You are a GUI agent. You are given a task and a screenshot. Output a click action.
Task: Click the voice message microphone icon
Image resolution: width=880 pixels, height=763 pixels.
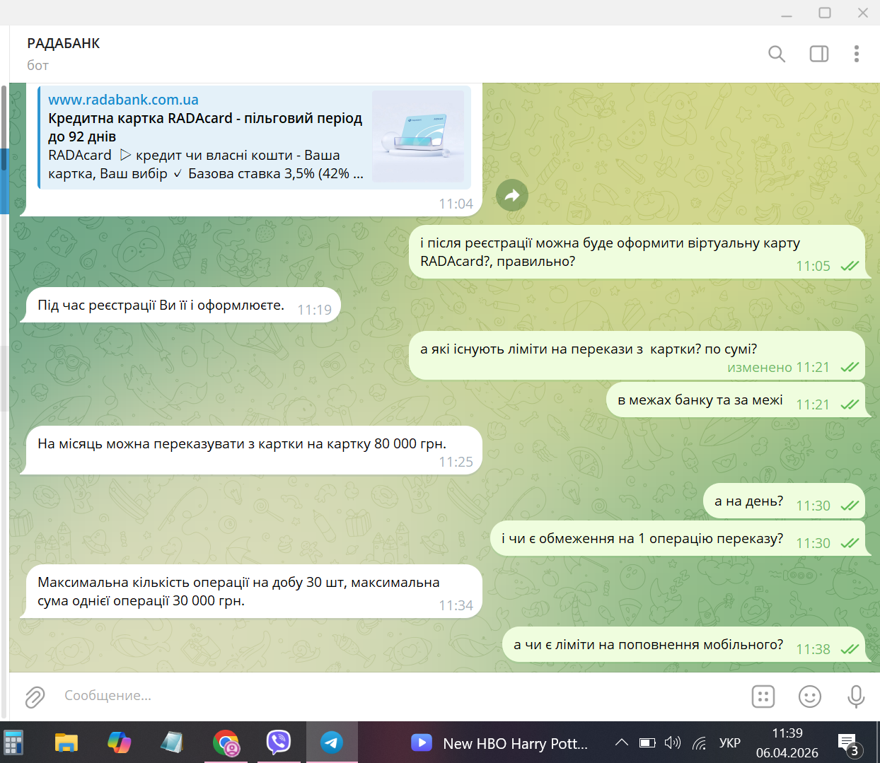pos(856,697)
